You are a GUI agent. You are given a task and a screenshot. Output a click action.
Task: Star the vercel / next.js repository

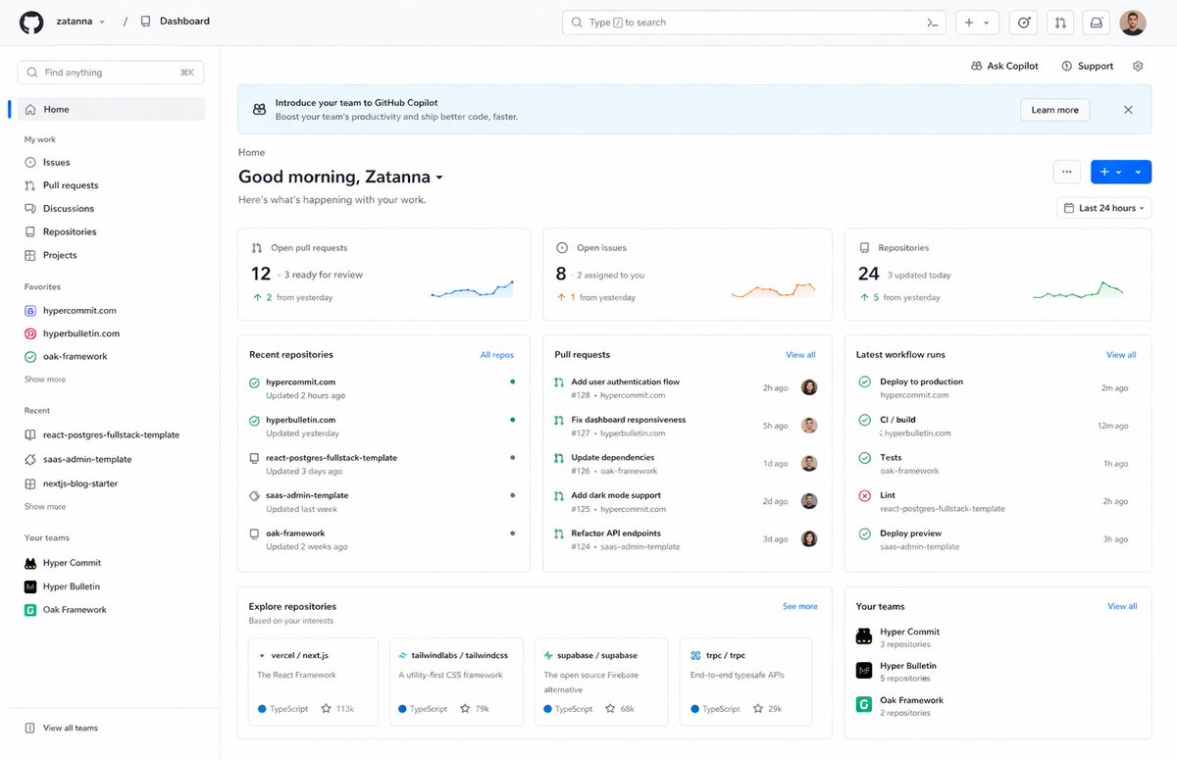pos(326,708)
